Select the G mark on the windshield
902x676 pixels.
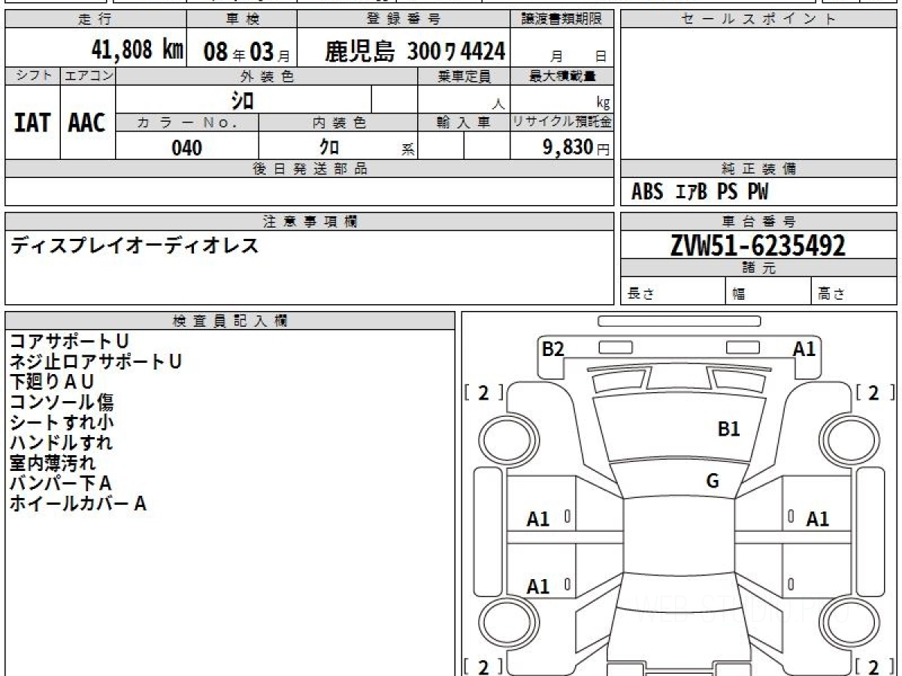tap(712, 481)
